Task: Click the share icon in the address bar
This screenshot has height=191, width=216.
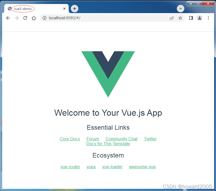Action: 171,18
